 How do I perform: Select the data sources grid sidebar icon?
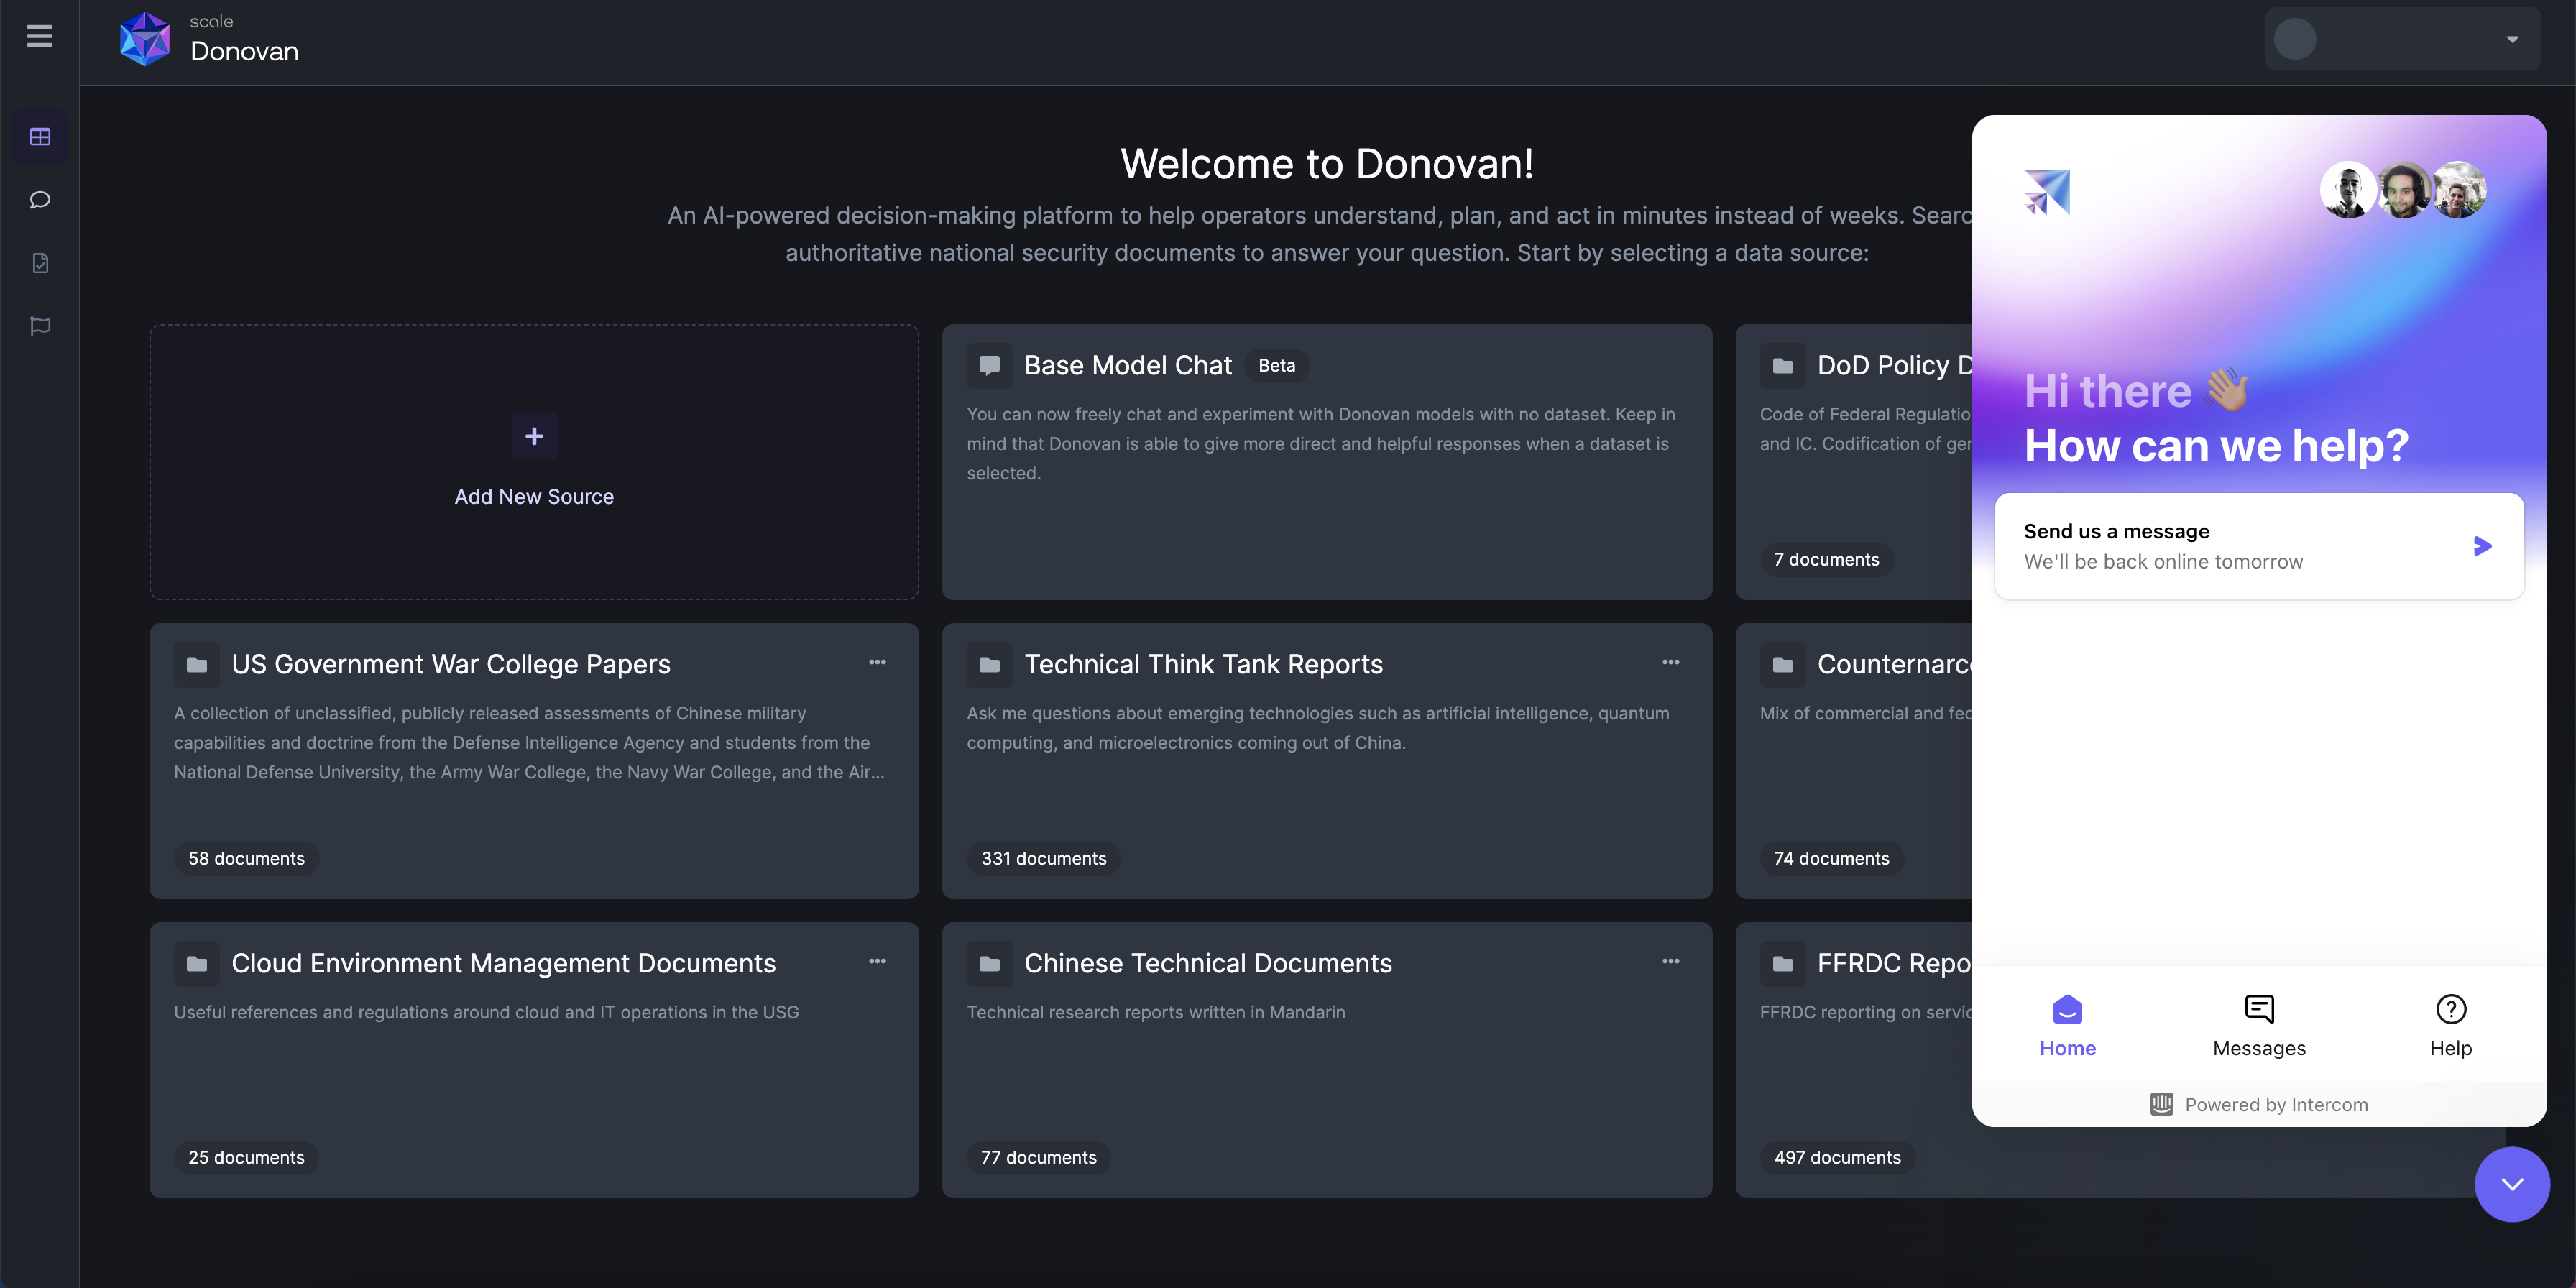pyautogui.click(x=40, y=136)
